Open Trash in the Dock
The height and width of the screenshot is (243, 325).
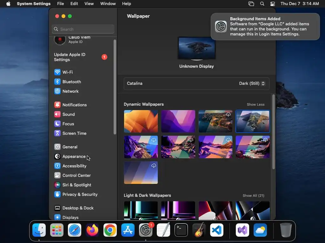286,230
